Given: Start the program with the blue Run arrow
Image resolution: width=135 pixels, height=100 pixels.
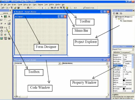Looking at the screenshot, I should pos(43,8).
